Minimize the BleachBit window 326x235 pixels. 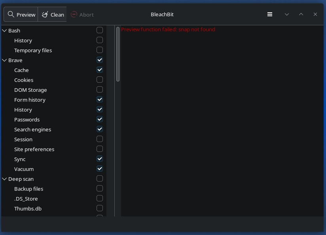pos(287,14)
